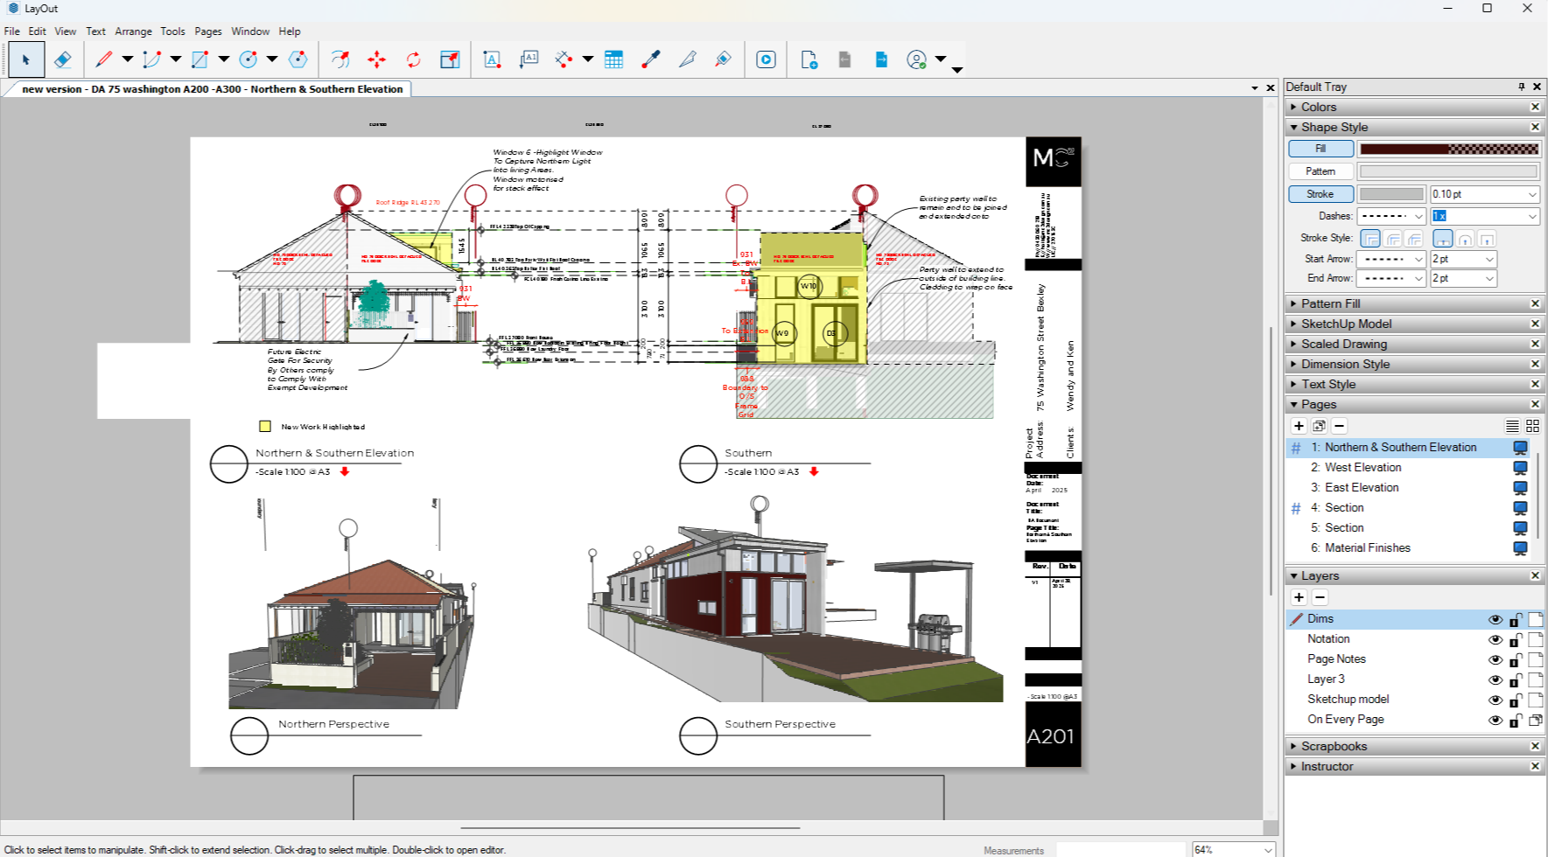Viewport: 1548px width, 857px height.
Task: Select the Eraser tool
Action: click(x=63, y=59)
